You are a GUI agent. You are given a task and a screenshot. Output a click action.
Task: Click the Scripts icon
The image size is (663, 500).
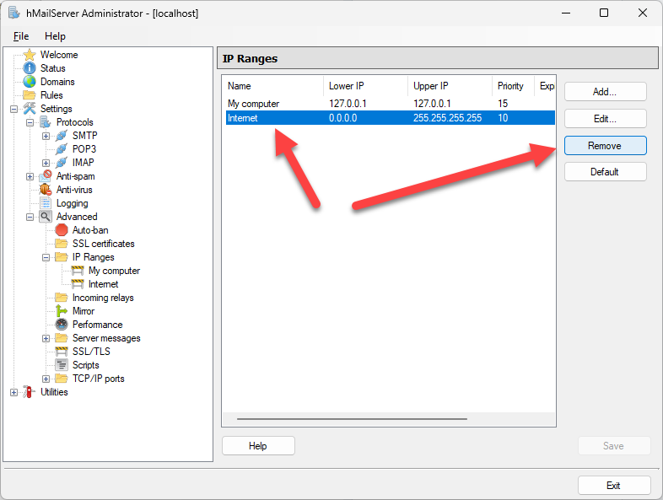[x=62, y=365]
